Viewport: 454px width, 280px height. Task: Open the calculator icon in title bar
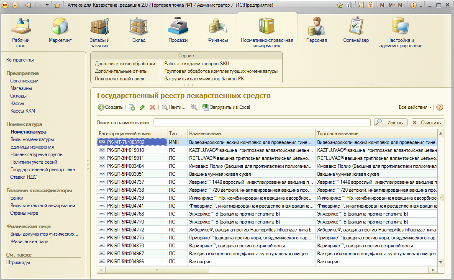[x=360, y=5]
